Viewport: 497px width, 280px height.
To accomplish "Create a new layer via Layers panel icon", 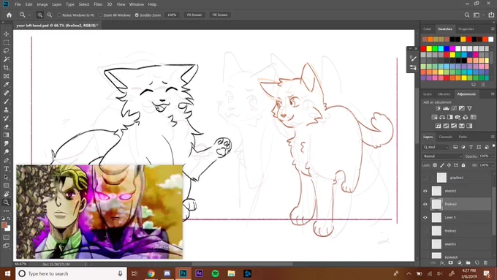I will click(x=477, y=262).
